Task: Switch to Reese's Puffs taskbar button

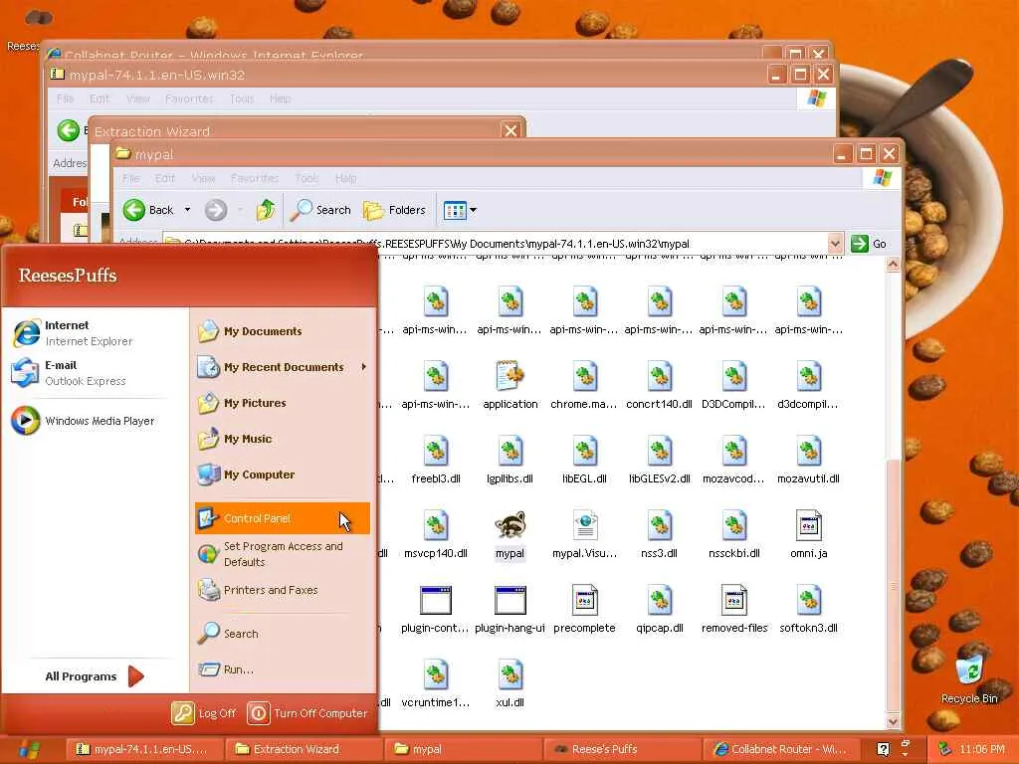Action: [623, 749]
